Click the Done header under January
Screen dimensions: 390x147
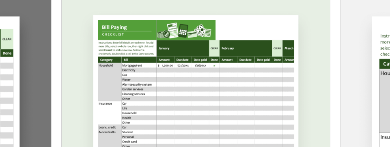coord(214,60)
